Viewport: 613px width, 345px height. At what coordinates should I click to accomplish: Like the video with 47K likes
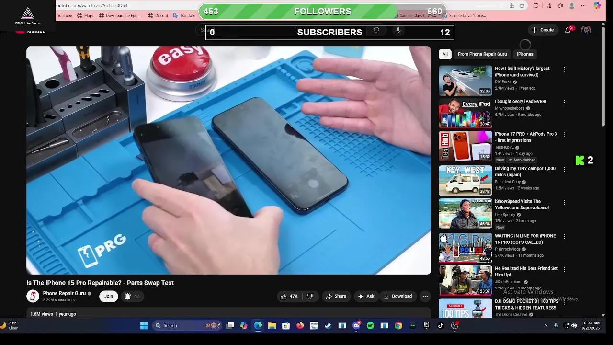(x=289, y=296)
